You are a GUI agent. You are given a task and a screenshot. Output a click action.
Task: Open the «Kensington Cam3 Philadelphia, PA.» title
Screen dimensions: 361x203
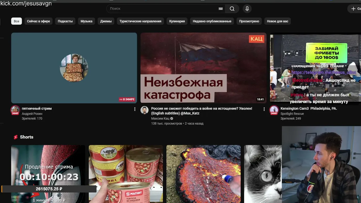[309, 109]
